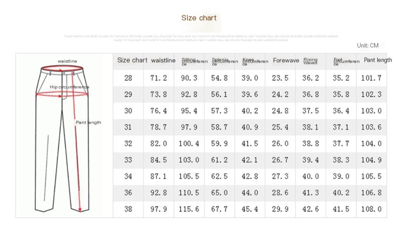408x229 pixels.
Task: Click the pant length value 101.7
Action: pyautogui.click(x=371, y=78)
